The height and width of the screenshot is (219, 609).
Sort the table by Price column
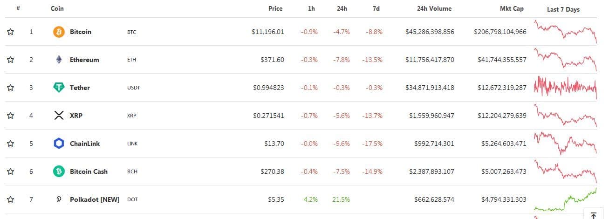275,8
